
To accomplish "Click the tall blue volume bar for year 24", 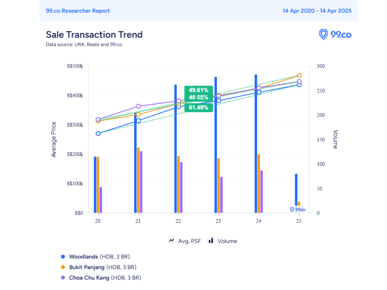I will point(256,144).
